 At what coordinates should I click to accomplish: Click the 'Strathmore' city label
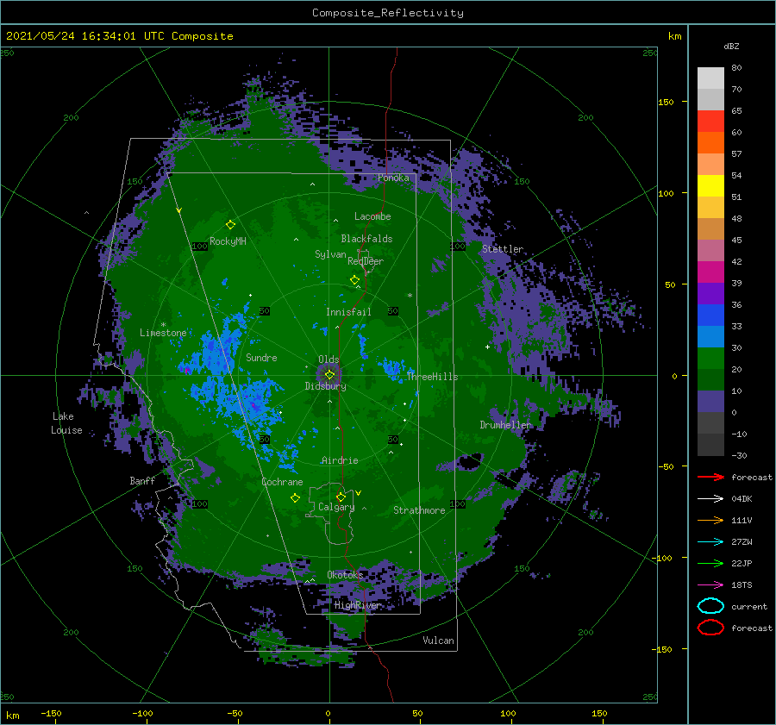click(419, 510)
